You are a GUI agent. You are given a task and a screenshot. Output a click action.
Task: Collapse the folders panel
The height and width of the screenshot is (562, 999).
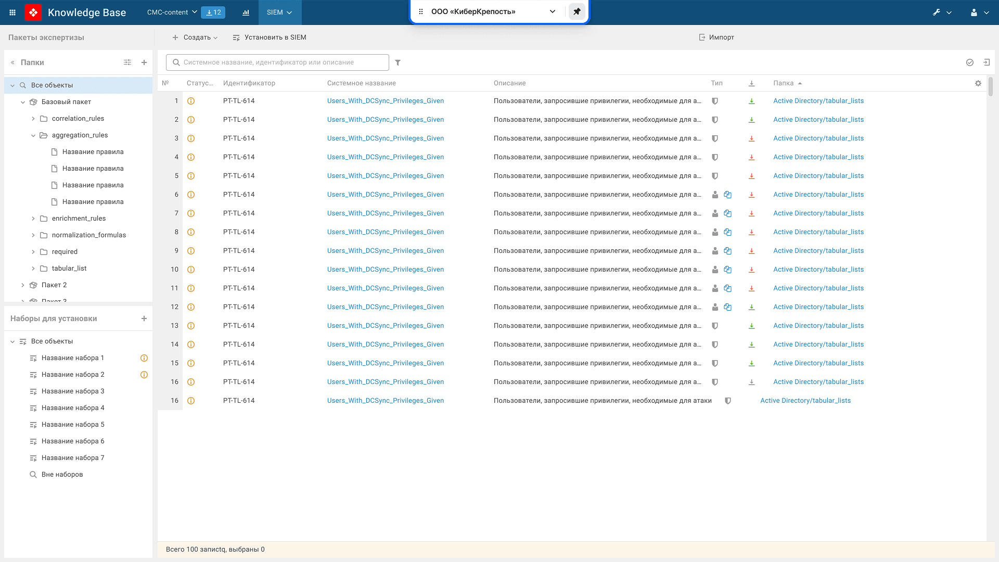[12, 62]
